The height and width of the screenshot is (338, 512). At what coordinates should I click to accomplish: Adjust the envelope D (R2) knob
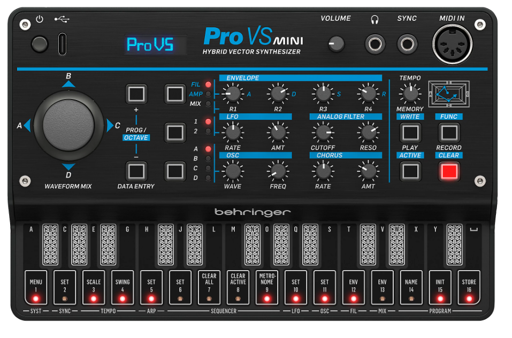click(278, 94)
